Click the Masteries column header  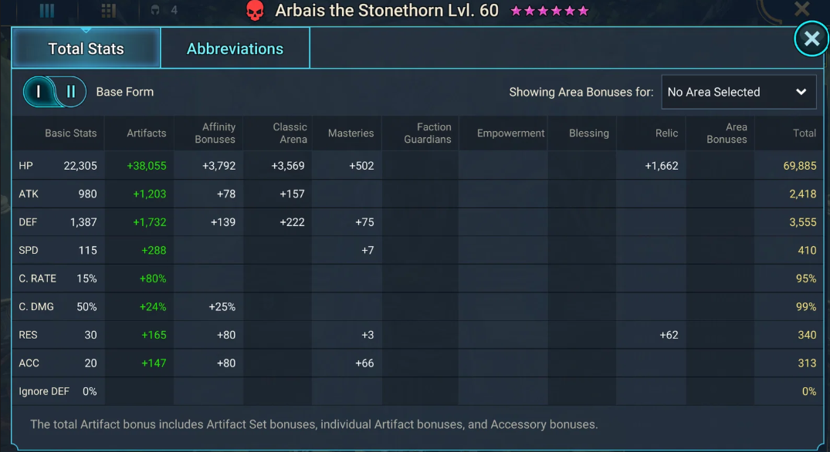tap(351, 133)
